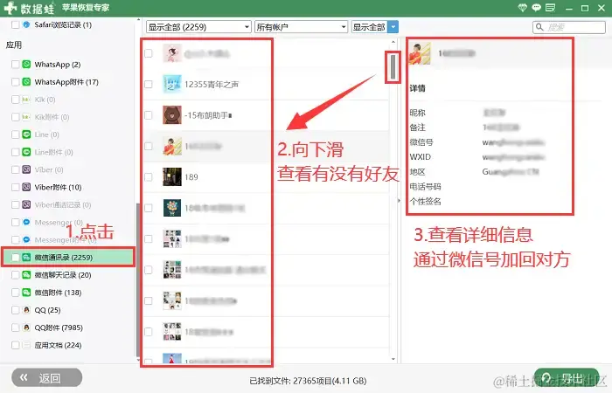This screenshot has height=393, width=612.
Task: Tick the checkbox for 12355青年之声 contact
Action: point(149,84)
